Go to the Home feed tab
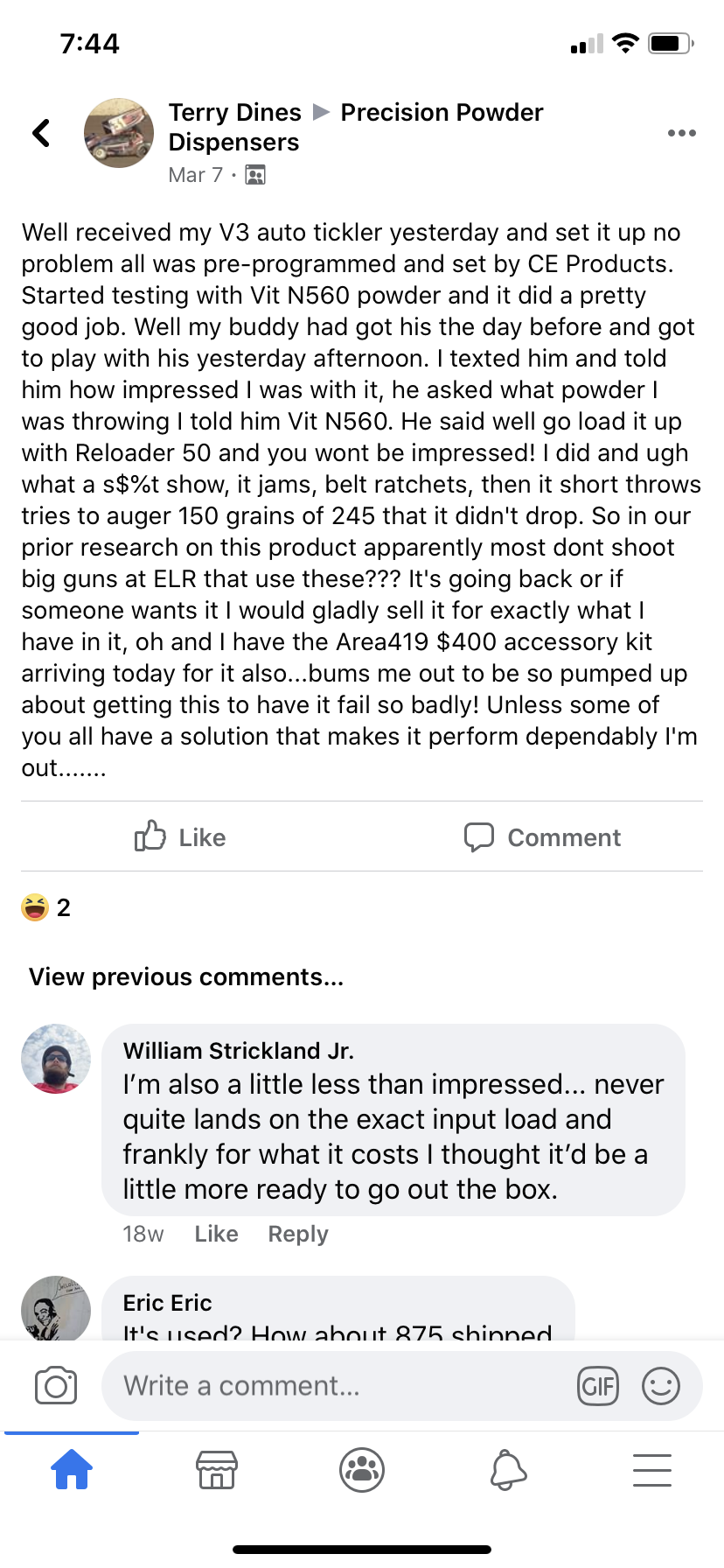 pyautogui.click(x=72, y=1469)
